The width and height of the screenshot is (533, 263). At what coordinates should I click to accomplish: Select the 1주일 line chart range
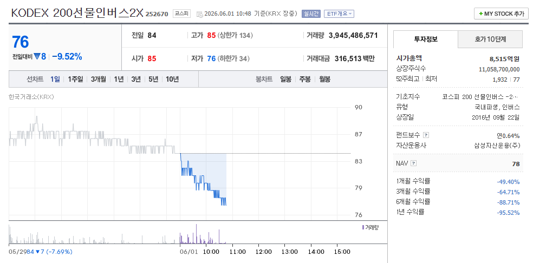tap(75, 79)
